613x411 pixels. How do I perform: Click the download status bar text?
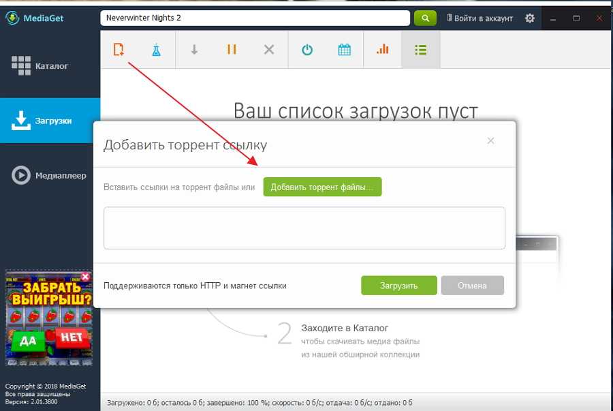(260, 402)
